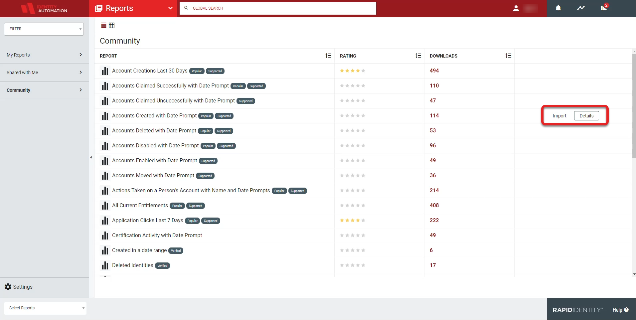
Task: Open the Select Reports dropdown
Action: 45,308
